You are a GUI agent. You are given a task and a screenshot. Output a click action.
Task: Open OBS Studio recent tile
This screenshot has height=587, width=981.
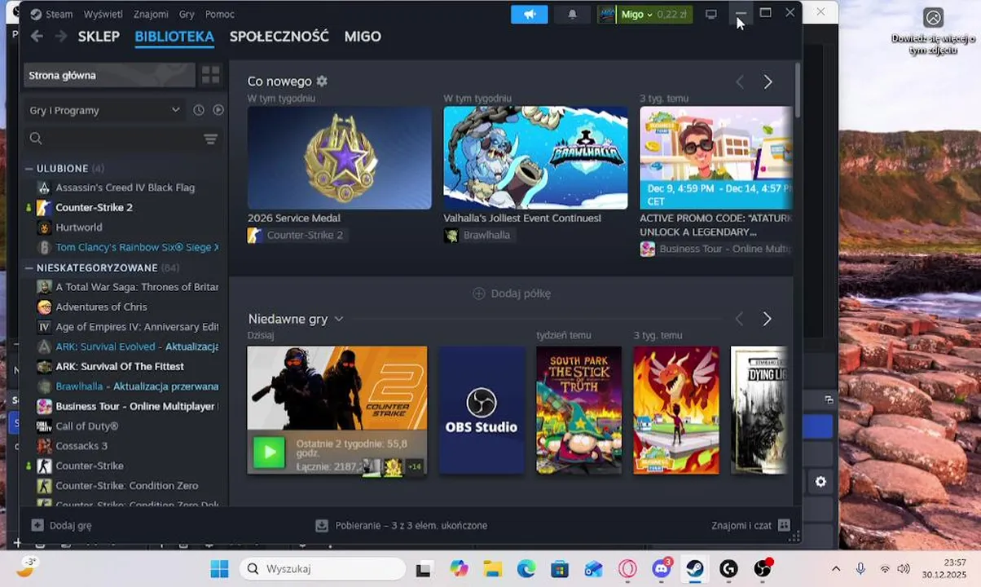click(x=482, y=410)
